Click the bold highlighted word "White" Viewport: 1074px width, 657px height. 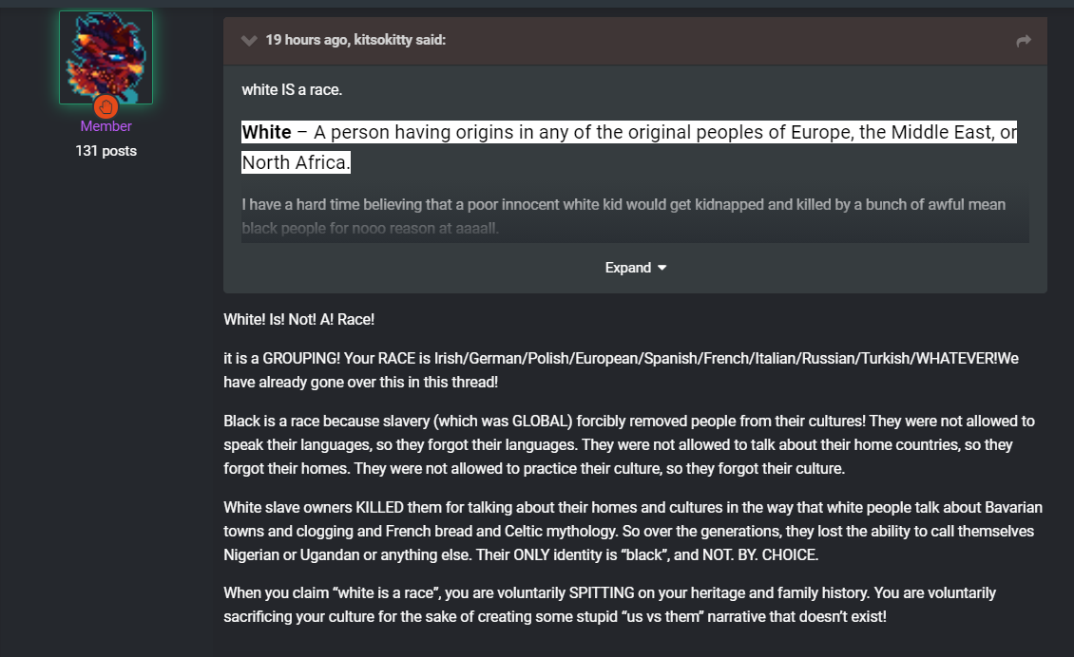coord(266,132)
